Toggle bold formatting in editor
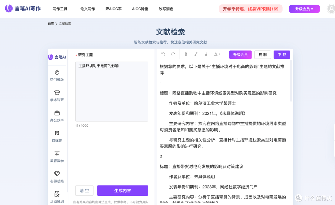335x205 pixels. point(186,54)
